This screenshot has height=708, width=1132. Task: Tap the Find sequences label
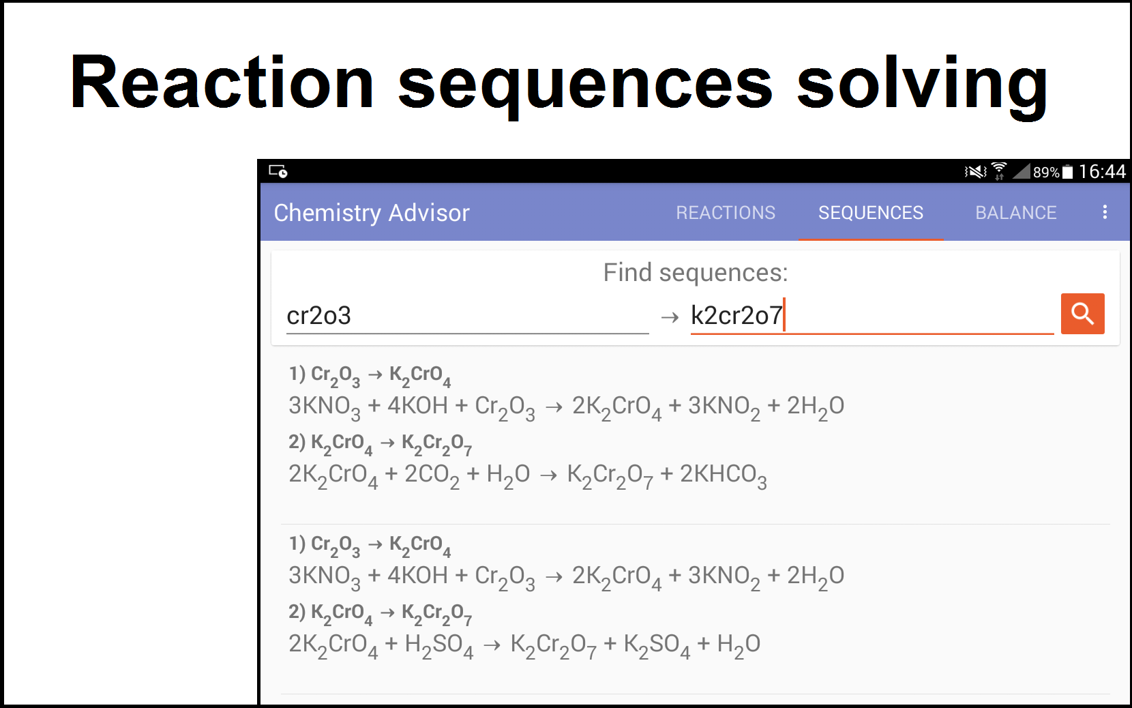tap(695, 273)
